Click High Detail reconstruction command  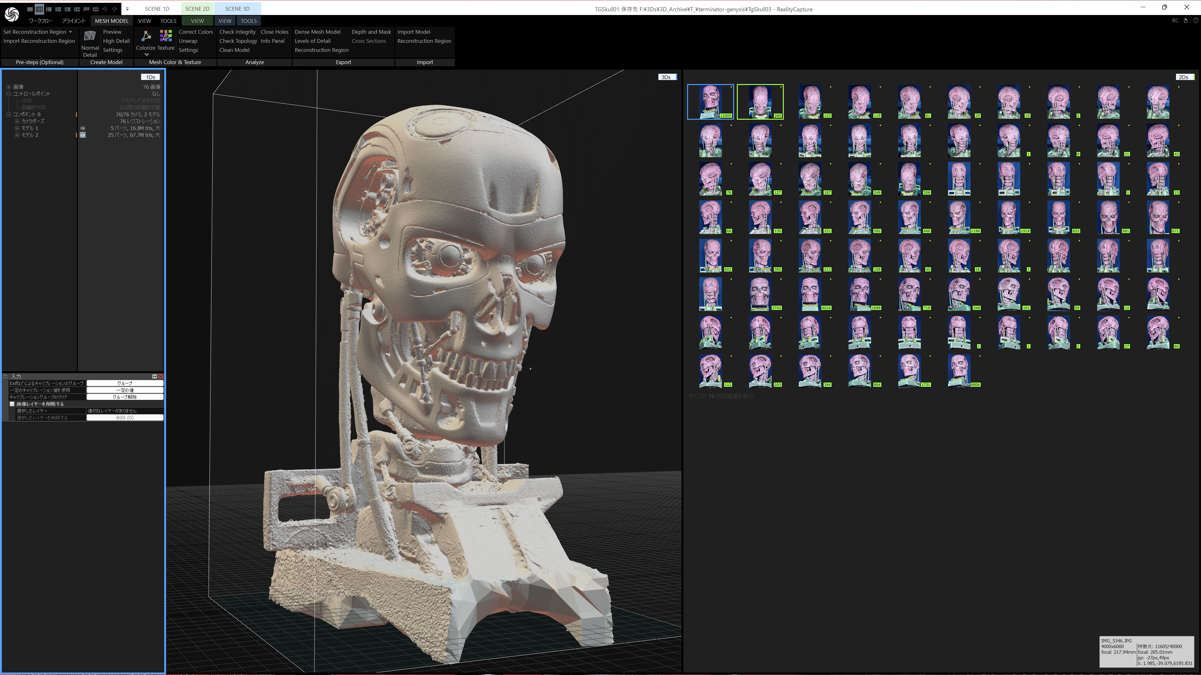(x=116, y=41)
